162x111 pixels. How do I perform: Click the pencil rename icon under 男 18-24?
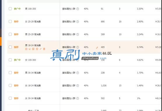40,49
